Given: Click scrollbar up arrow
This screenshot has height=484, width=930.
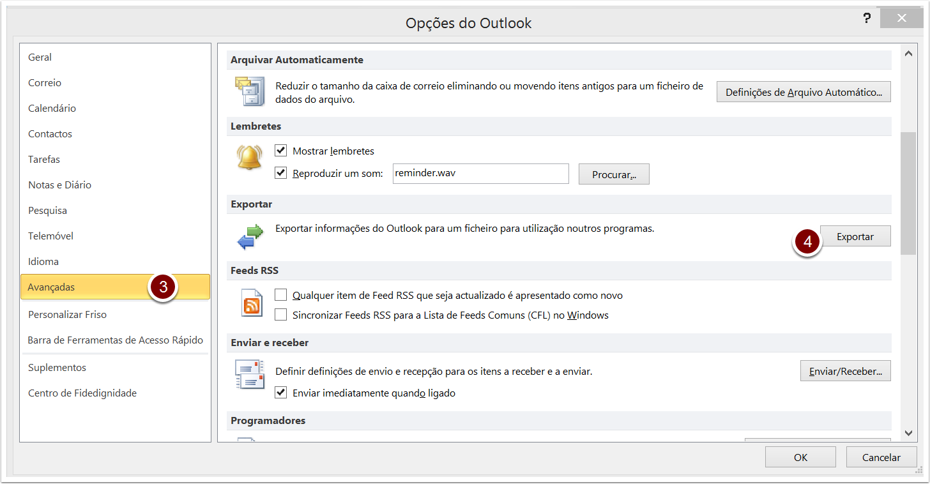Looking at the screenshot, I should coord(908,54).
